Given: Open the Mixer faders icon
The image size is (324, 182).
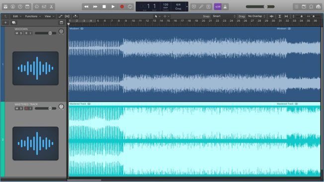Looking at the screenshot, I should tap(44, 6).
